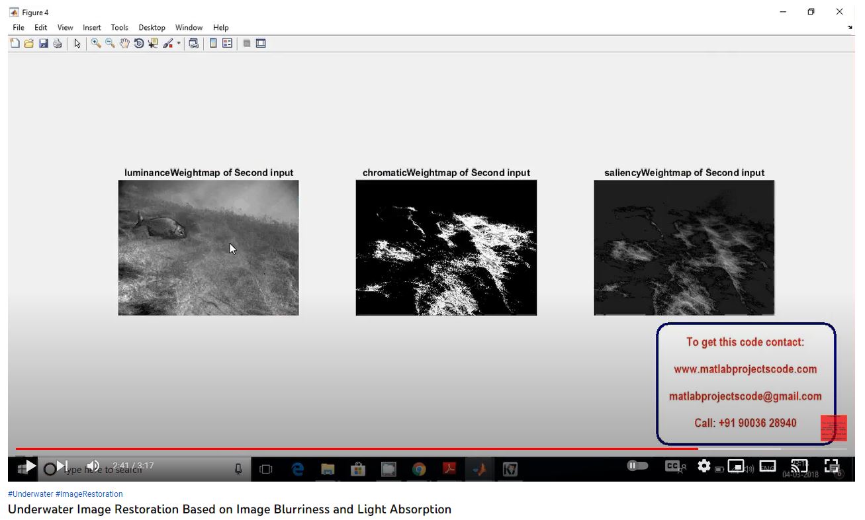Click the Save Figure floppy disk icon
This screenshot has height=520, width=865.
(x=44, y=44)
